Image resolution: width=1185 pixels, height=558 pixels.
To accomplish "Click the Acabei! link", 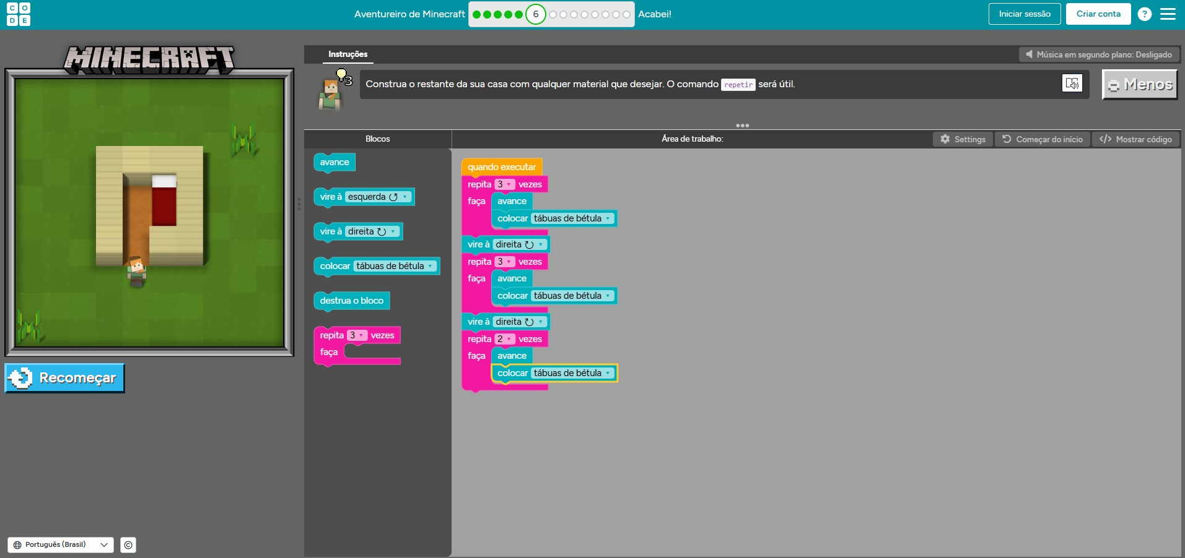I will (x=655, y=14).
